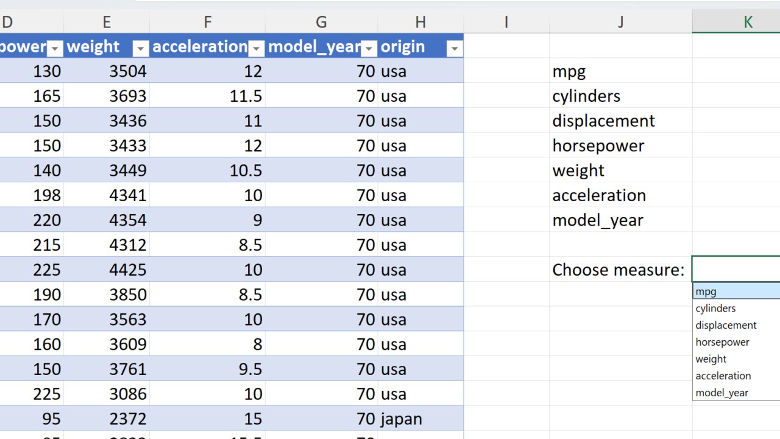Pick horsepower from the dropdown list
780x439 pixels.
tap(723, 342)
